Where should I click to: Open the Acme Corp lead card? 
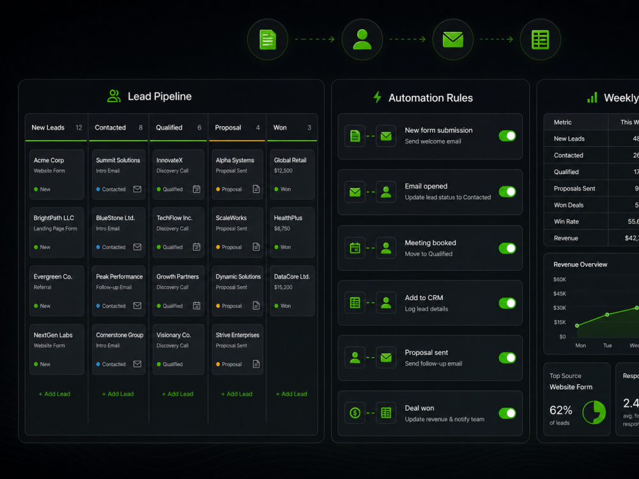pyautogui.click(x=57, y=174)
